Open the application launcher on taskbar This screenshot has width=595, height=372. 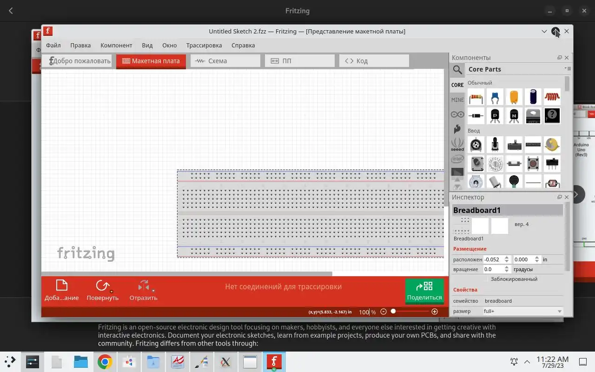[10, 362]
